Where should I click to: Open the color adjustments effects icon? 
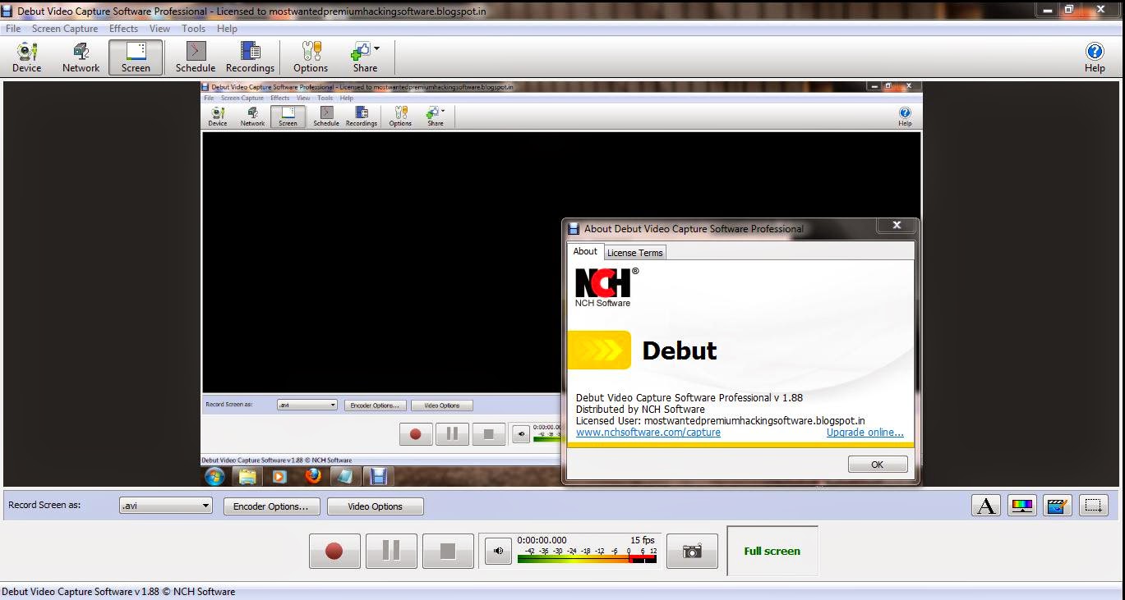coord(1021,506)
